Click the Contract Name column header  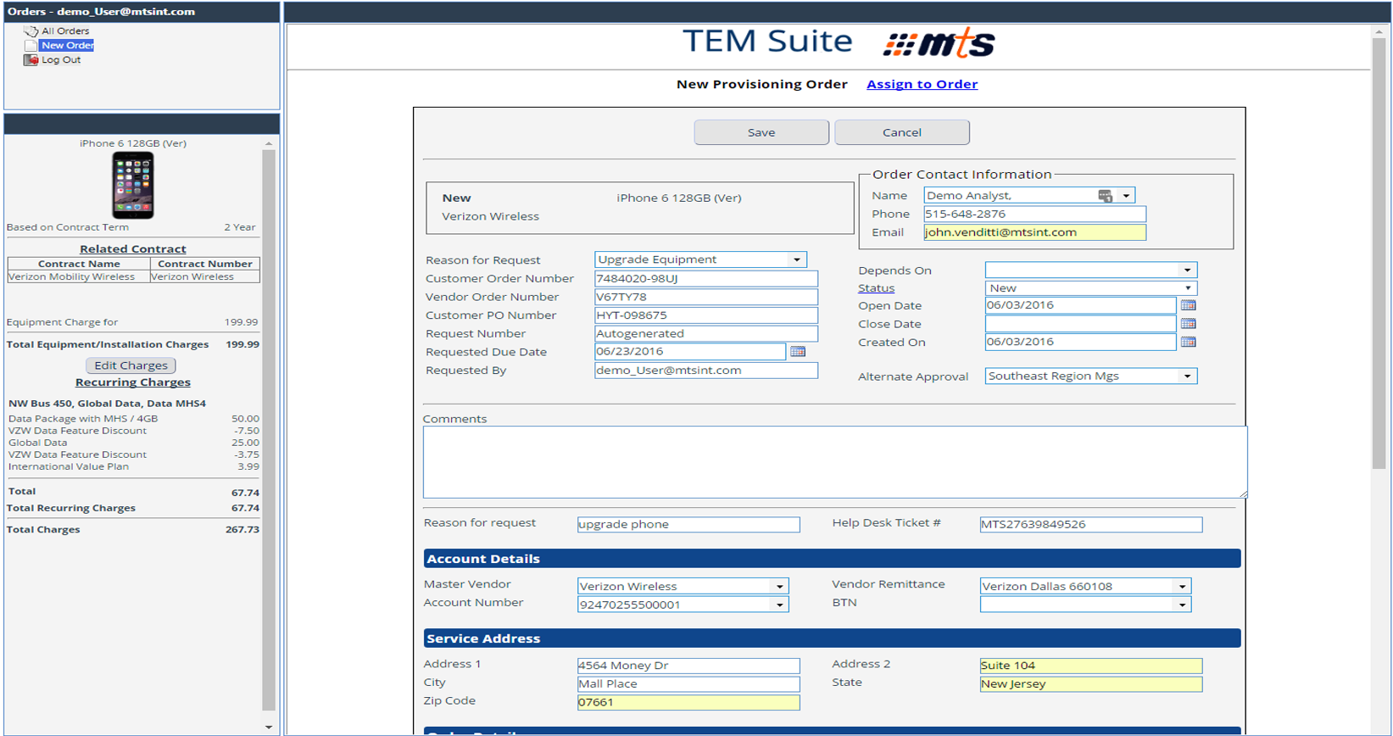coord(79,264)
